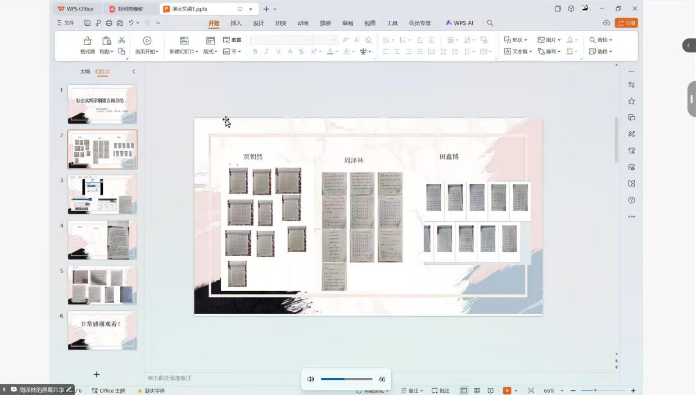696x395 pixels.
Task: Switch to slide sorter view in status bar
Action: pos(477,391)
